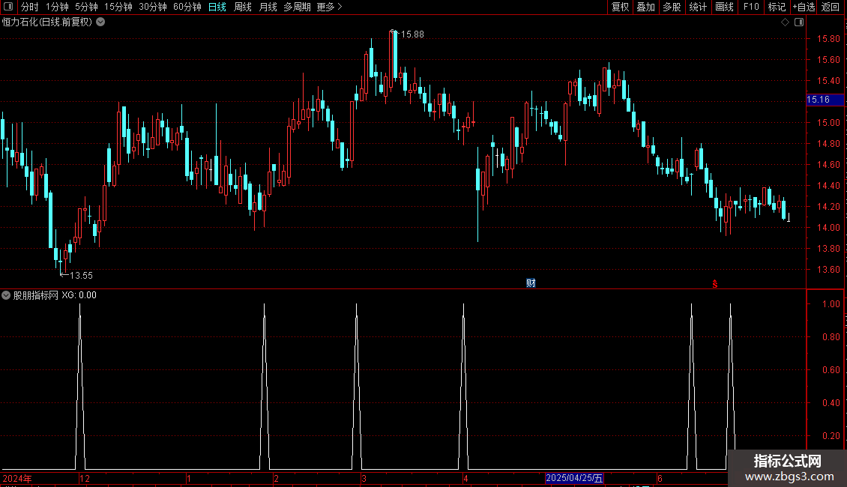
Task: Expand the 更多 periods menu
Action: [x=329, y=7]
